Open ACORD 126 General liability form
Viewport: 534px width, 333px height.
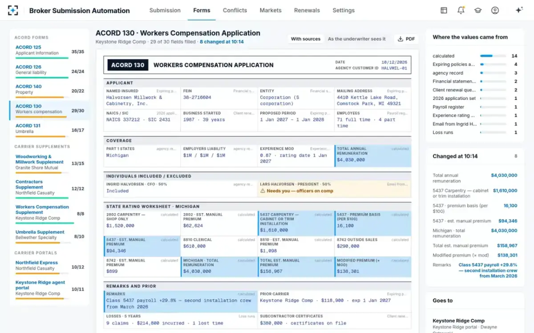point(49,71)
